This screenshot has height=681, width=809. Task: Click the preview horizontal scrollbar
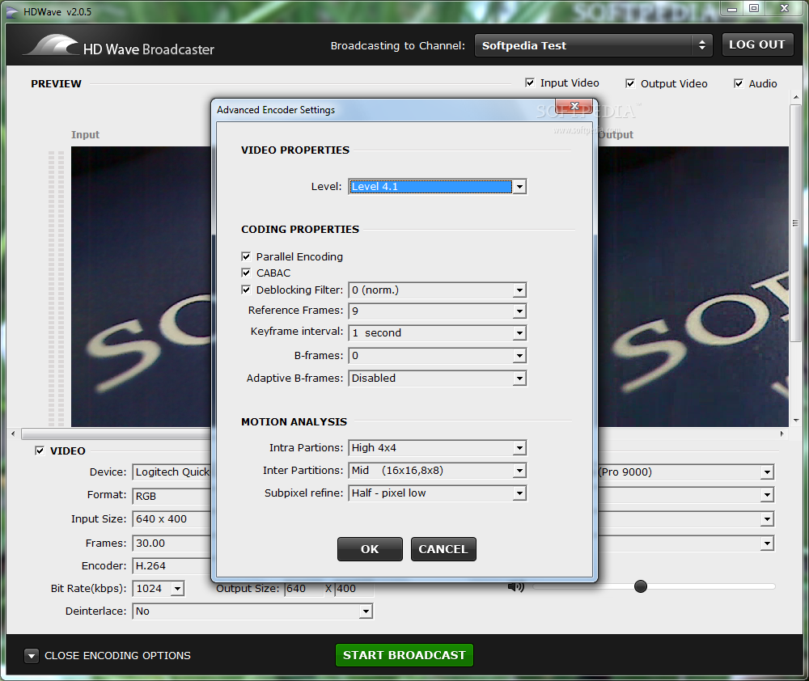116,434
